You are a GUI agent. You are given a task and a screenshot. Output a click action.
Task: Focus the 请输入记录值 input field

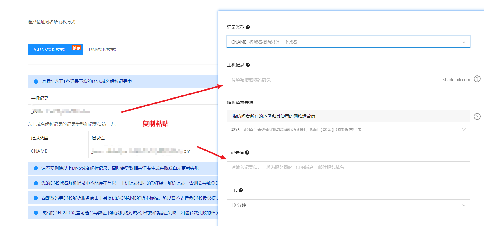(x=348, y=167)
